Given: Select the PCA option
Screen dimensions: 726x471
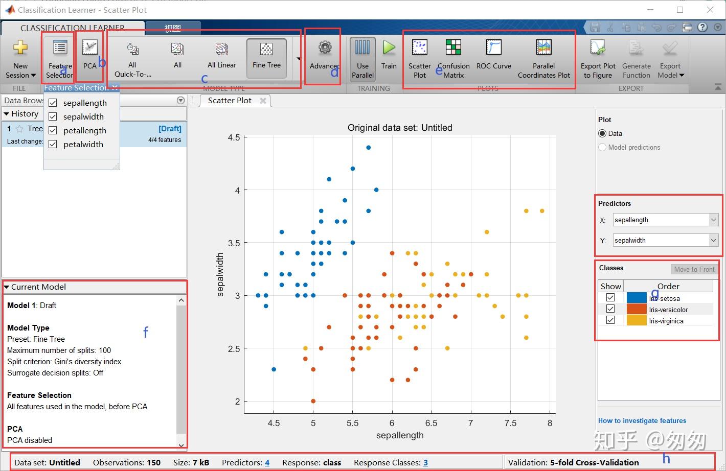Looking at the screenshot, I should pyautogui.click(x=90, y=56).
